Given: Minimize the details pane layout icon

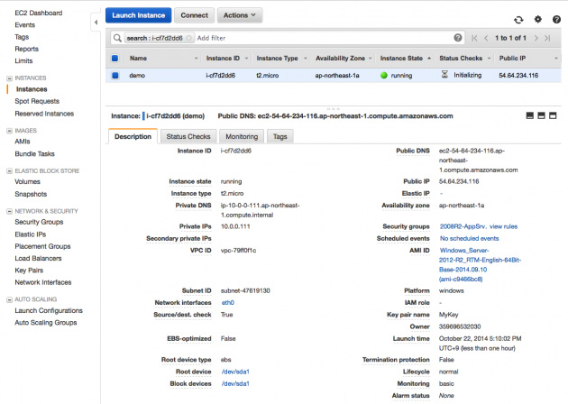Looking at the screenshot, I should pos(529,115).
